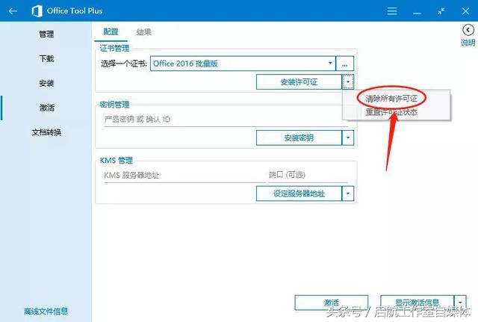Screen dimensions: 478x322
Task: Focus the KMS 服务器地址 field
Action: [184, 176]
